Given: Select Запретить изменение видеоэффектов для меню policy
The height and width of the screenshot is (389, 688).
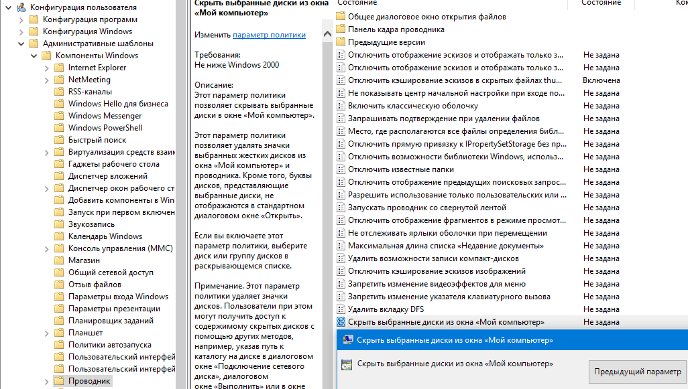Looking at the screenshot, I should click(x=437, y=283).
